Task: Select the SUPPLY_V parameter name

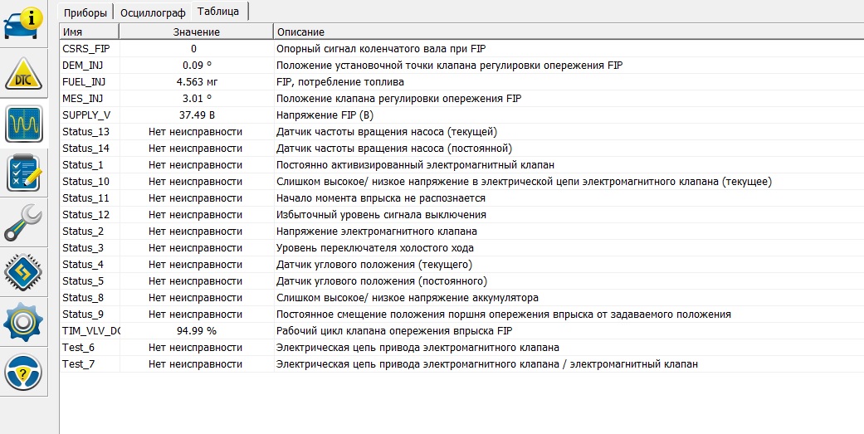Action: pyautogui.click(x=86, y=115)
